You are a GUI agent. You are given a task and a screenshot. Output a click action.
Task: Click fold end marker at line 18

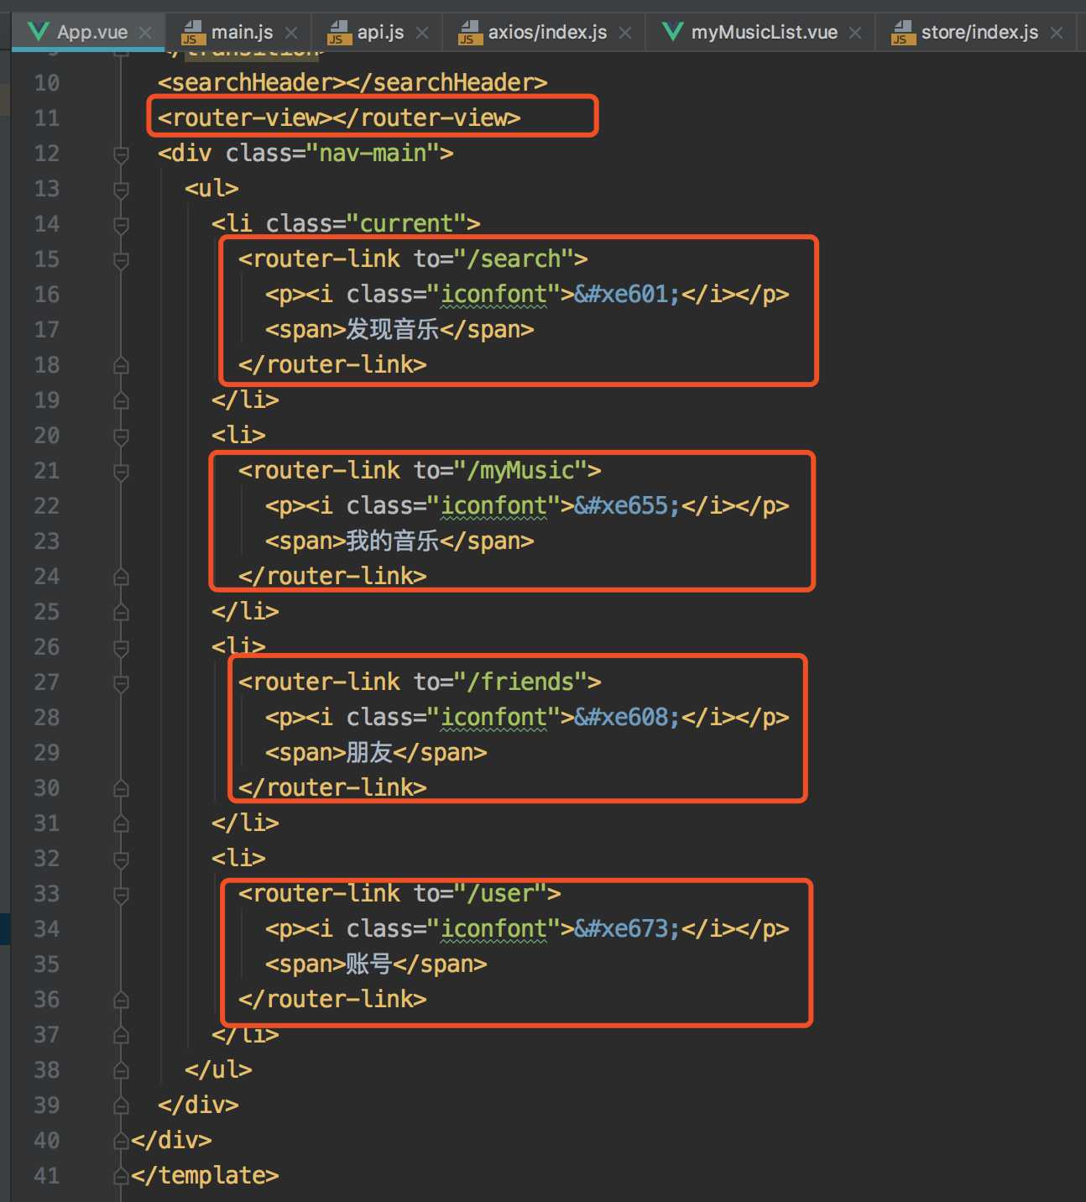click(x=121, y=365)
